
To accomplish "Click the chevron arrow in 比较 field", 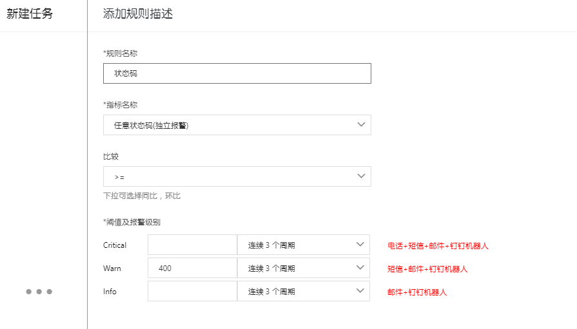I will tap(361, 176).
